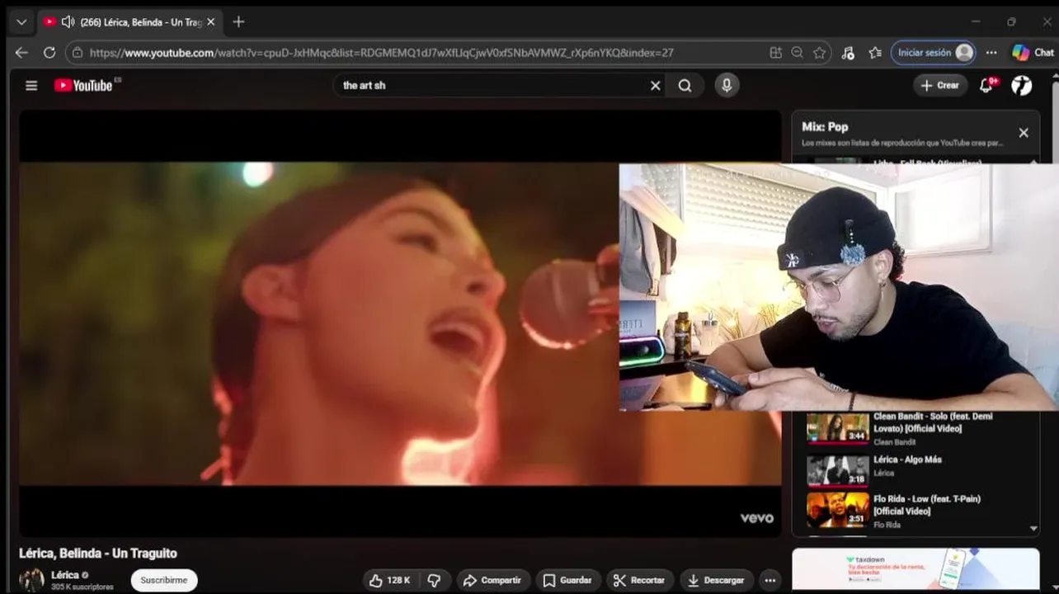Open the Lérica channel name link
1059x594 pixels.
point(64,575)
